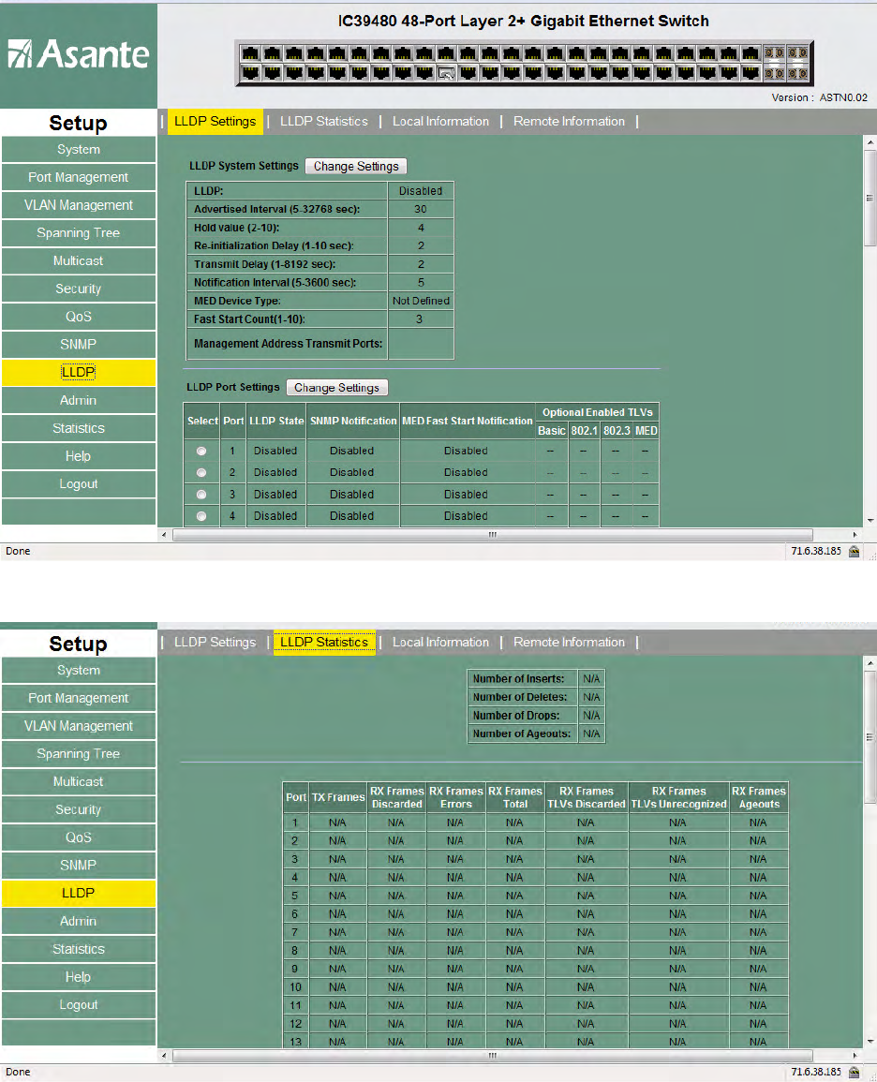The image size is (877, 1082).
Task: Click the lower-right SFP fiber port on switch graphic
Action: pos(797,72)
